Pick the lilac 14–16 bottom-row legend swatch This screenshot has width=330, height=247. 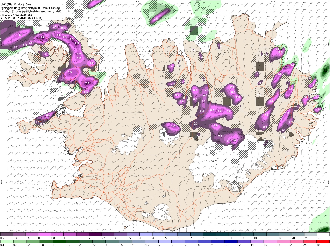(257, 241)
